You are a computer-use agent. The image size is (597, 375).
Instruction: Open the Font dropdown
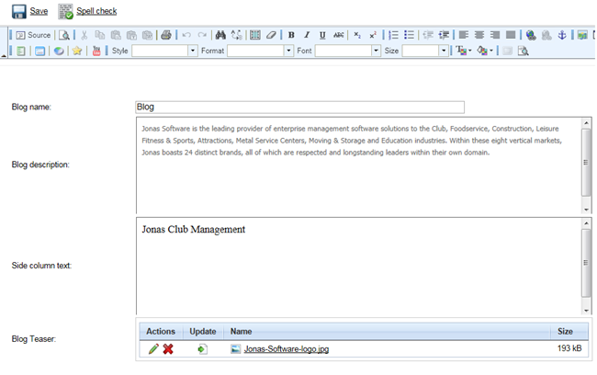(347, 51)
